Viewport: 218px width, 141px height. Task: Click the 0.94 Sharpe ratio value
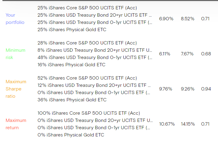[x=206, y=89]
